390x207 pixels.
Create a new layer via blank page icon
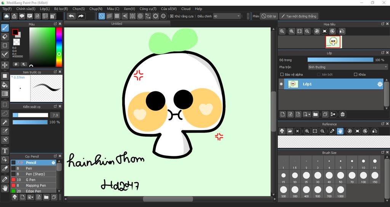[x=283, y=114]
